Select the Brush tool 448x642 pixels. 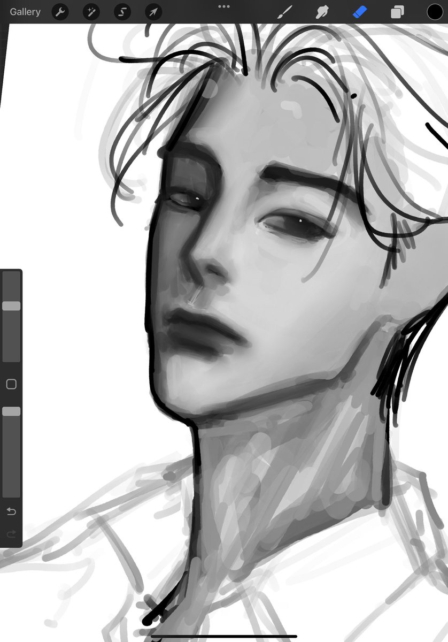[x=284, y=12]
